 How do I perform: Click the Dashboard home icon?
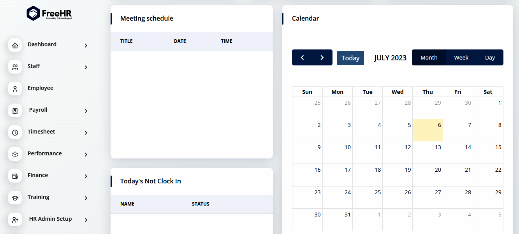[x=15, y=45]
